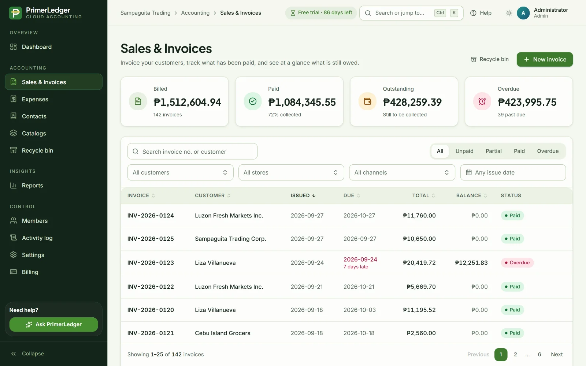Click the Free trial 86 days left badge
The height and width of the screenshot is (366, 586).
[x=321, y=13]
